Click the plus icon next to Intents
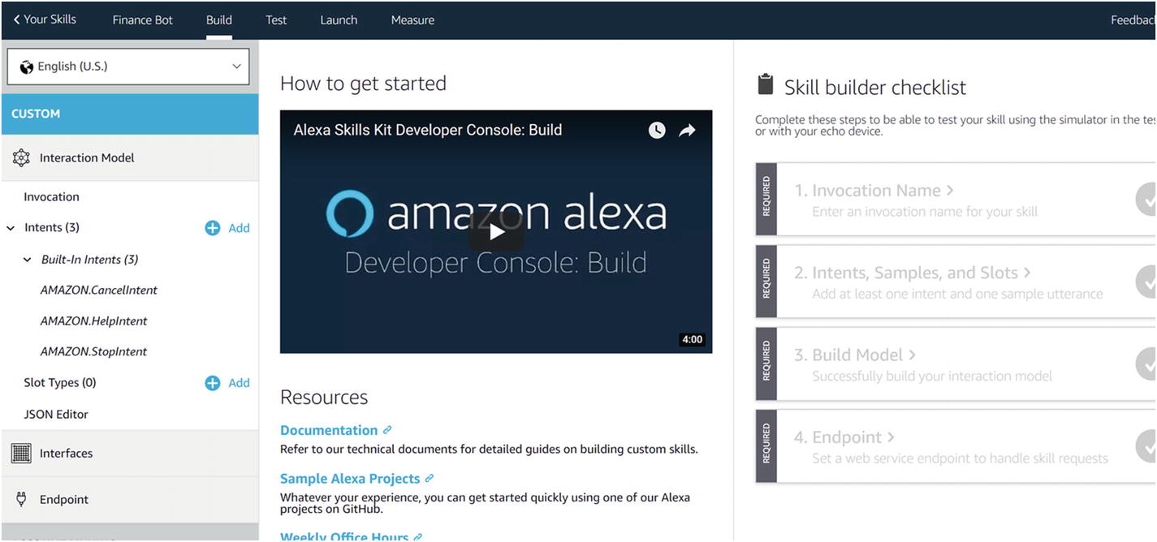The height and width of the screenshot is (542, 1157). click(x=212, y=228)
